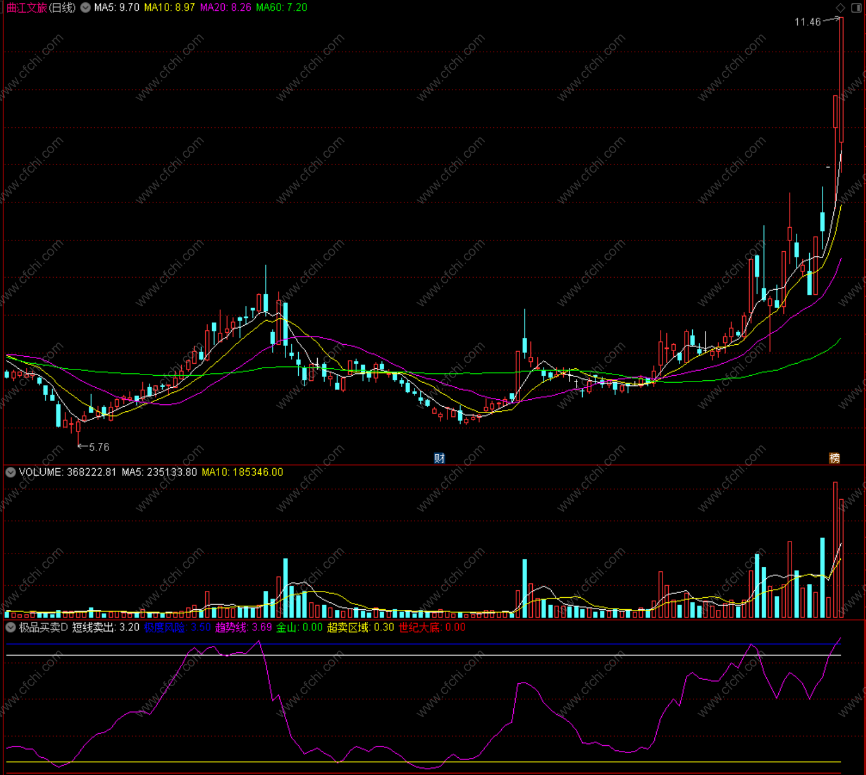
Task: Click the 榜 marker icon
Action: click(834, 458)
